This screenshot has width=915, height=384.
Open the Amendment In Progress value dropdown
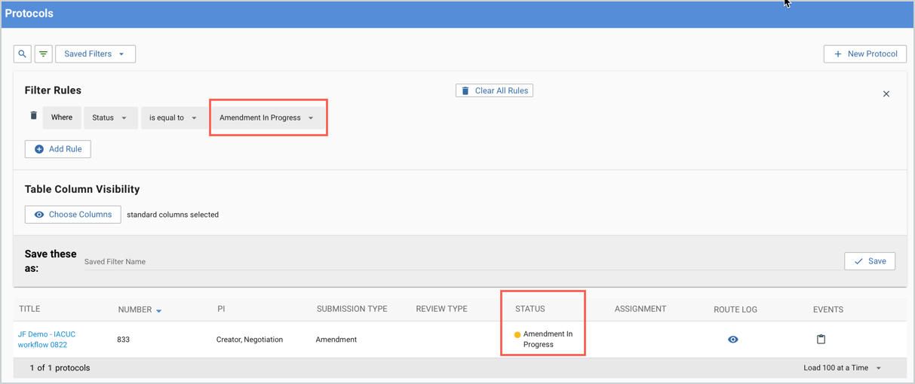coord(267,117)
